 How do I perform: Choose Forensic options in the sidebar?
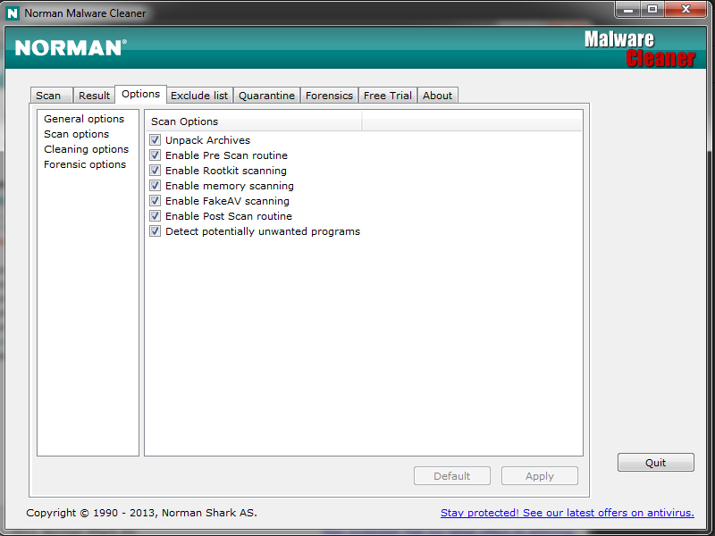[85, 164]
